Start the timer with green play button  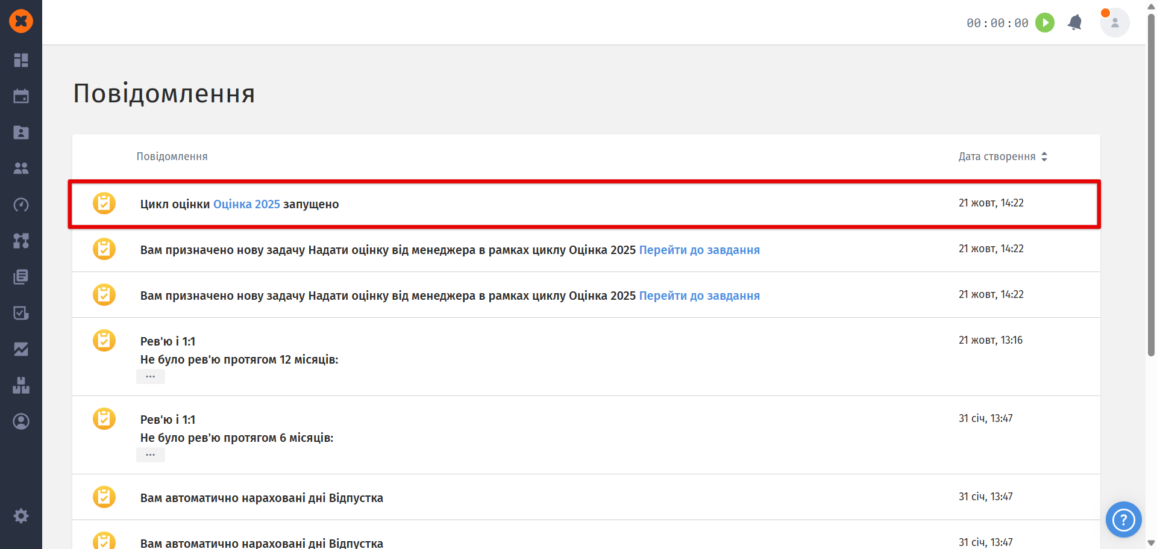click(1045, 23)
